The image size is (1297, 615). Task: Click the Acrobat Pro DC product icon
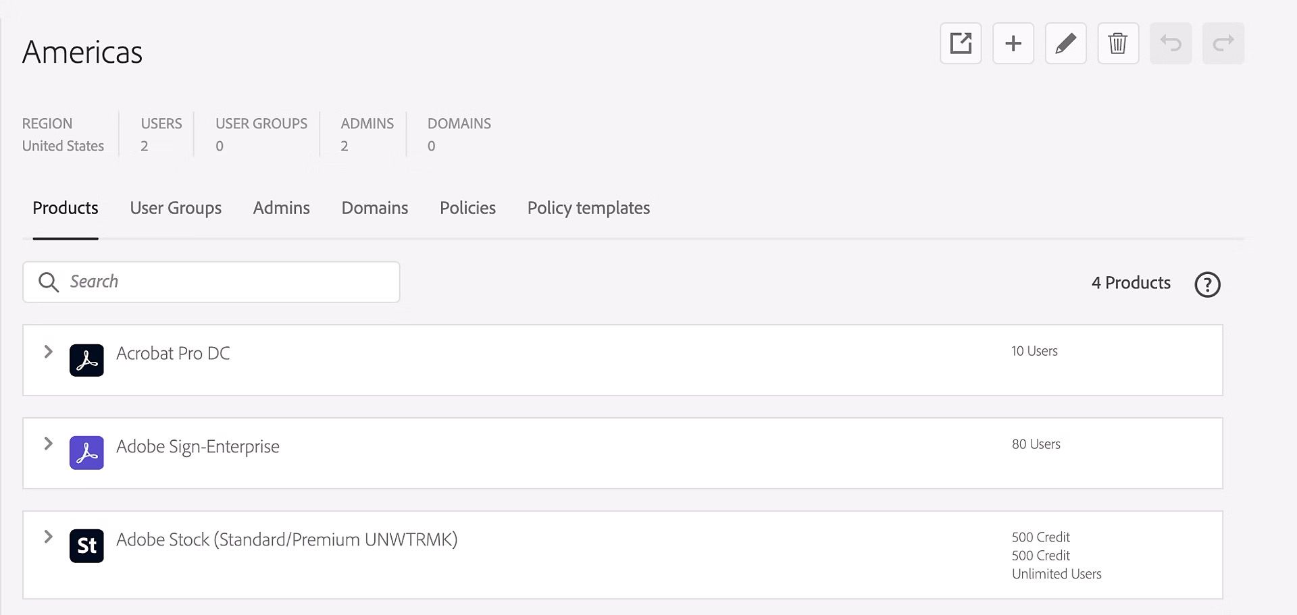[86, 360]
